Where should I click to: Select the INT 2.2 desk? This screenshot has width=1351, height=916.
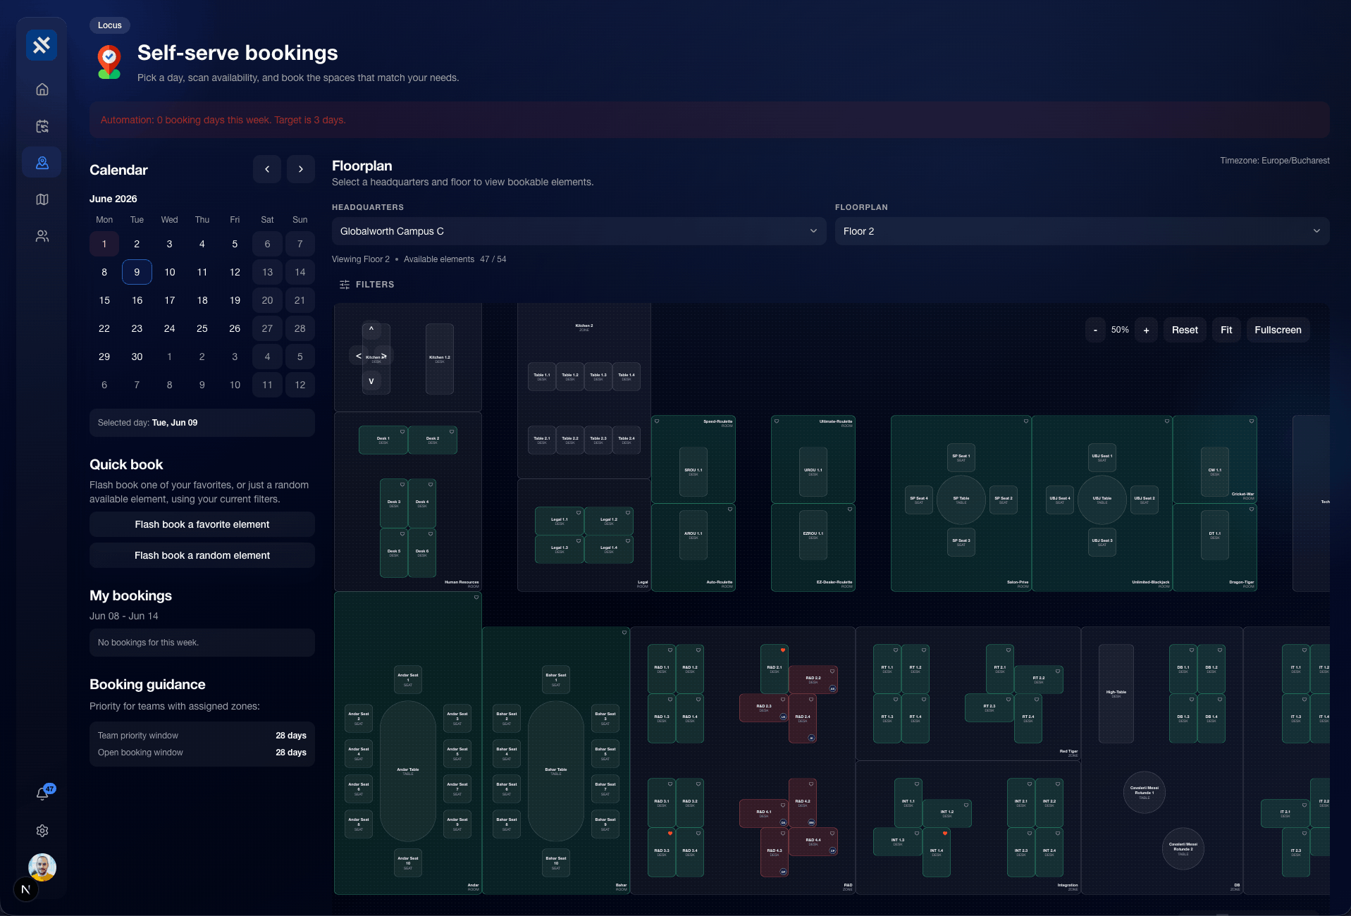click(x=1049, y=803)
